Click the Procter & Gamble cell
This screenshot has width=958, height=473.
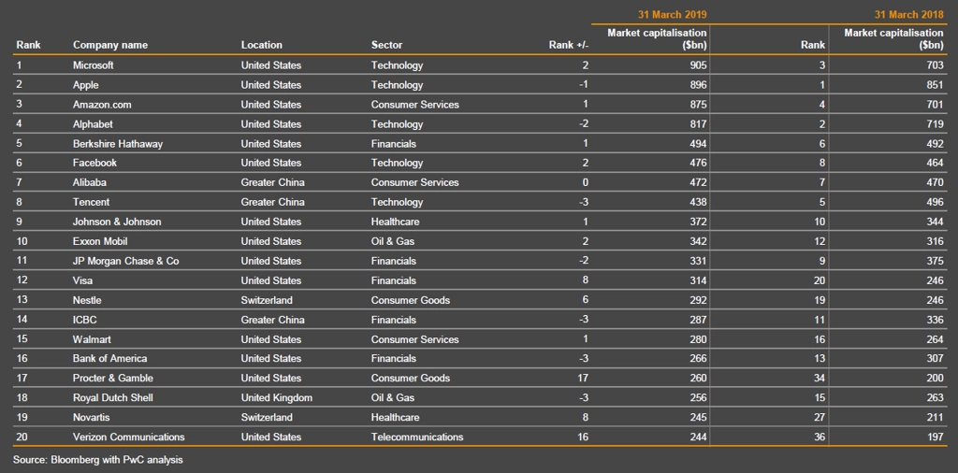tap(112, 378)
